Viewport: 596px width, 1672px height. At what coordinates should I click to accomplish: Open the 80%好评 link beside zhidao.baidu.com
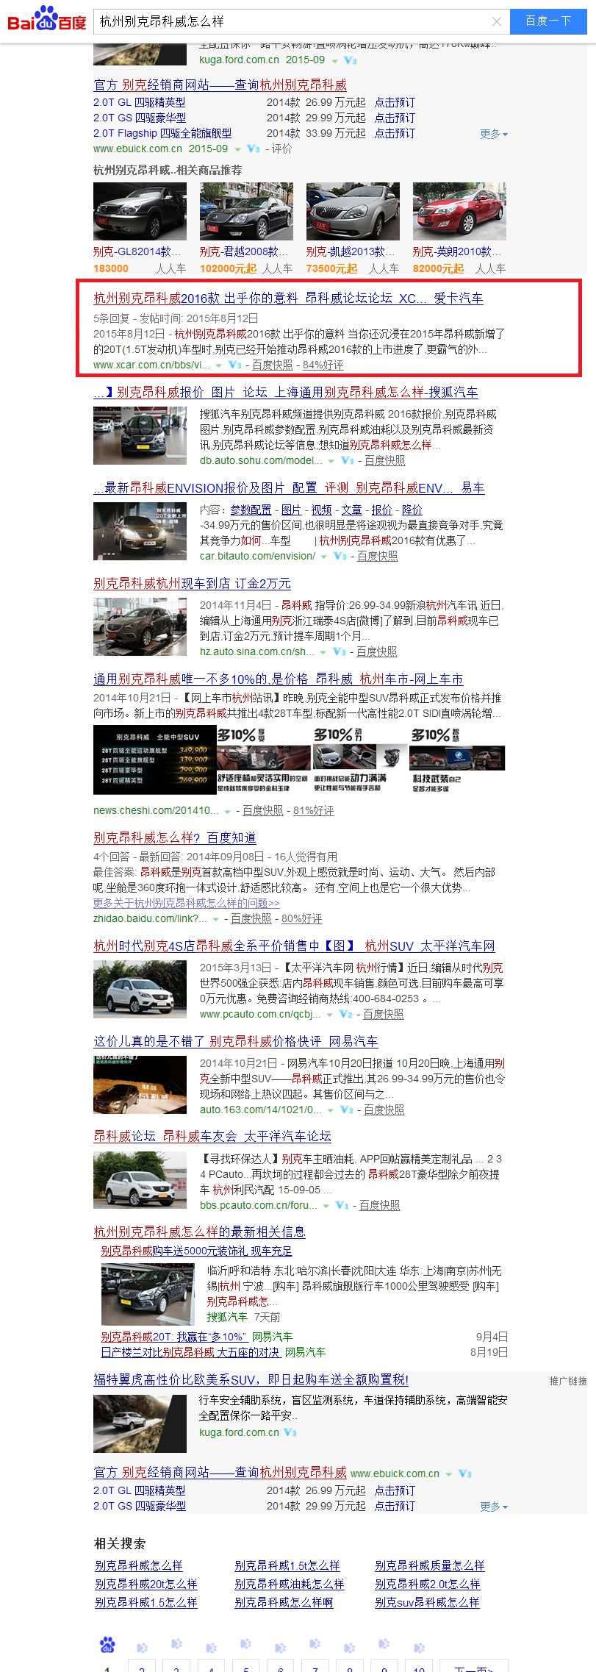[301, 918]
